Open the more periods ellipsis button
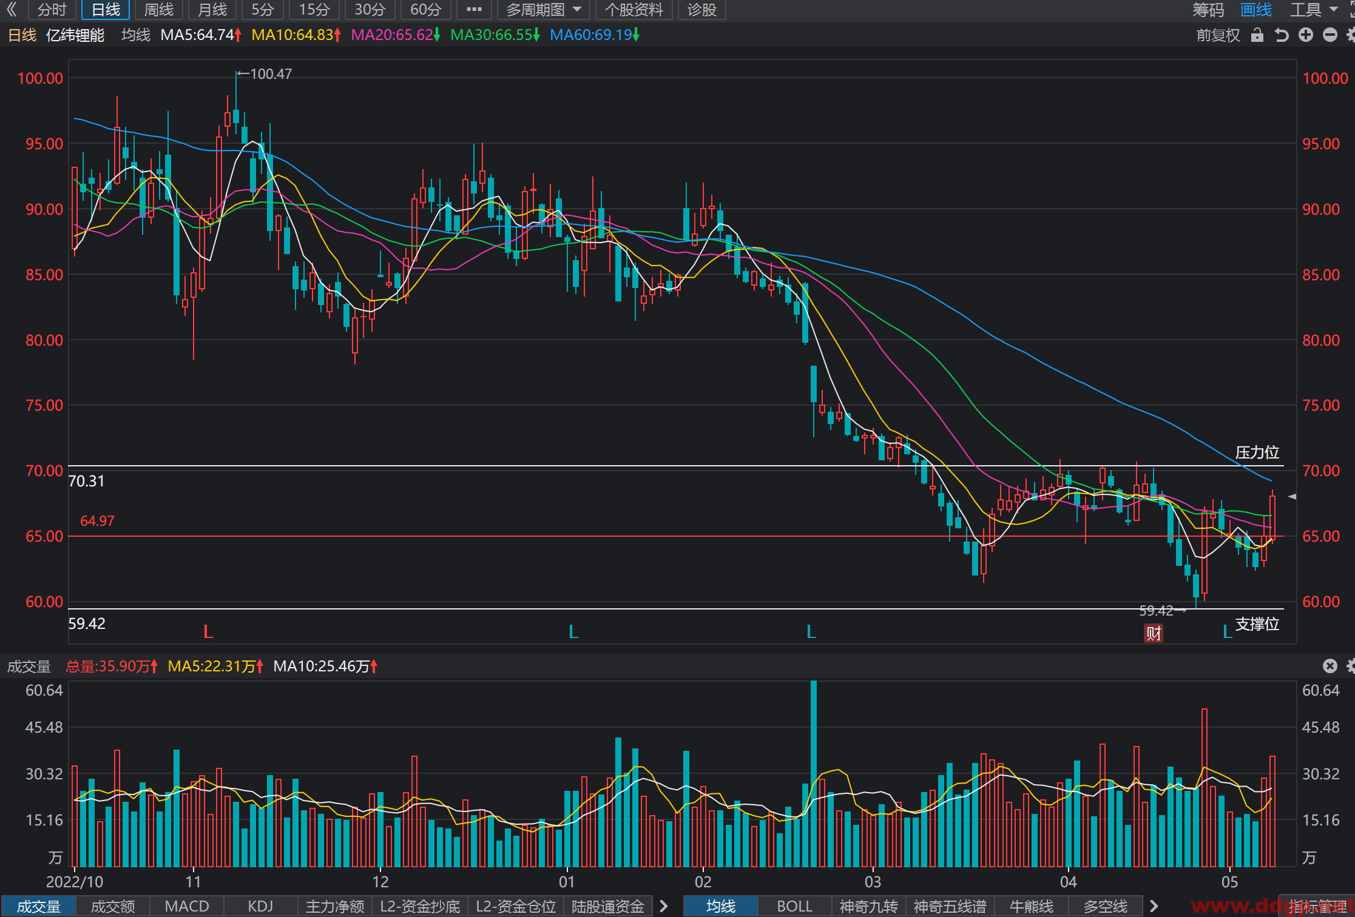The height and width of the screenshot is (917, 1355). point(474,10)
